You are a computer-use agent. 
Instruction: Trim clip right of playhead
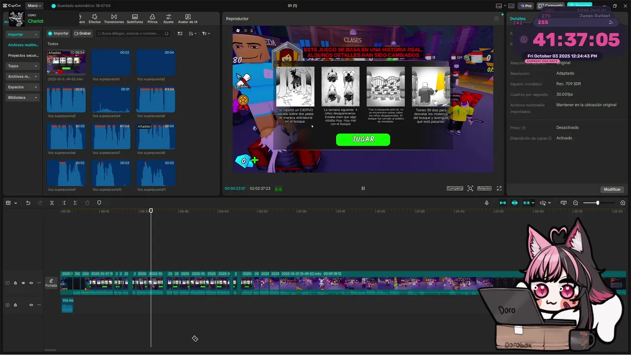[x=75, y=203]
